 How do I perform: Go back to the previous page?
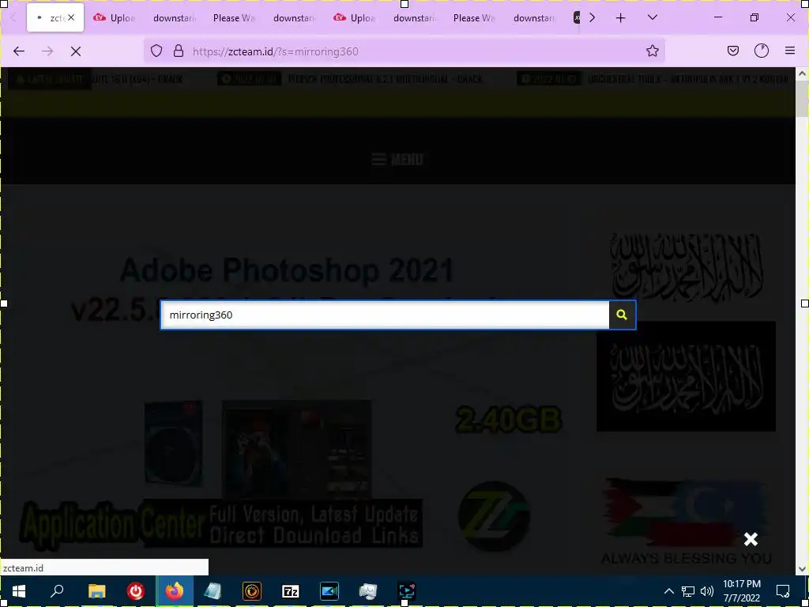[19, 51]
